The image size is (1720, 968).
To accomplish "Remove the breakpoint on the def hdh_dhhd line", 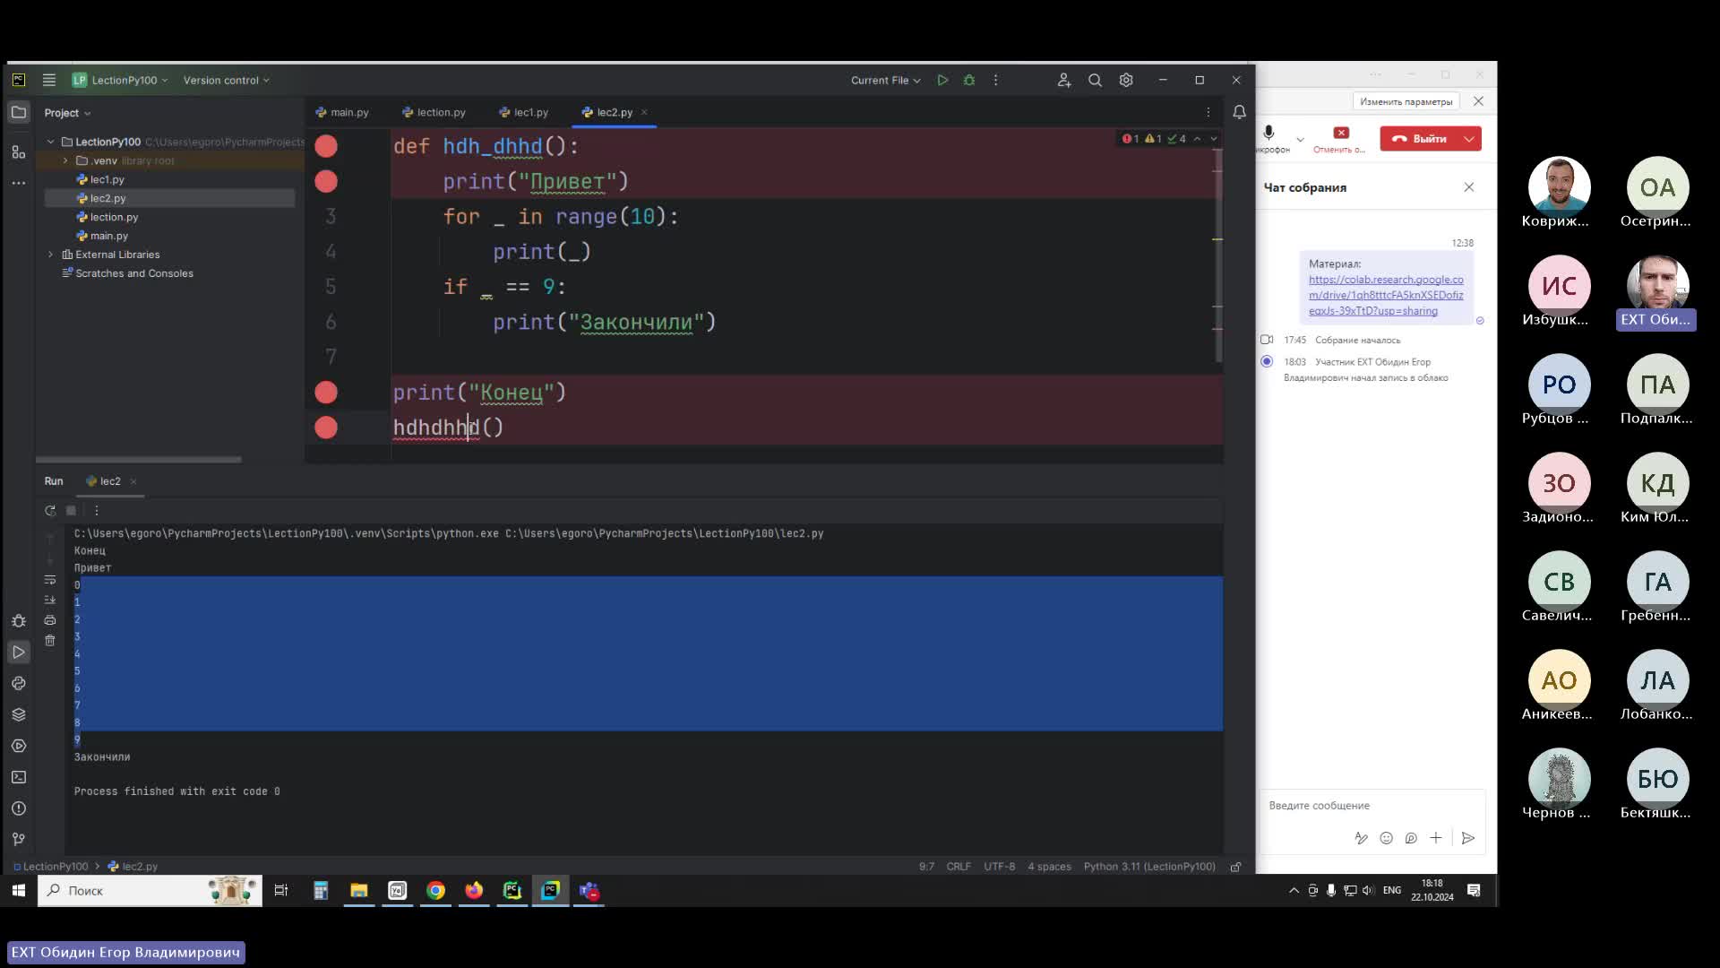I will [x=326, y=146].
